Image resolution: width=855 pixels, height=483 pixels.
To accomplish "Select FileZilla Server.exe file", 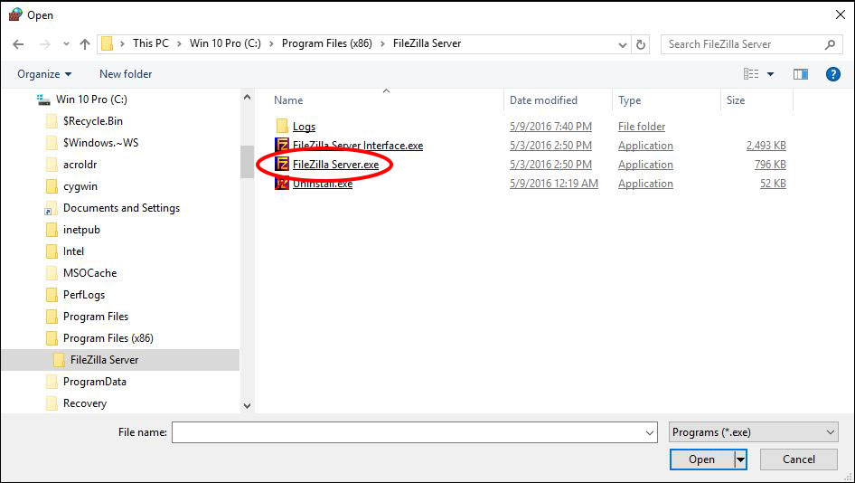I will tap(335, 165).
